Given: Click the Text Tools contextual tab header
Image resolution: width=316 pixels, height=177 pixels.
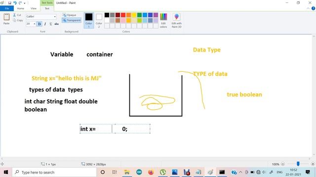Looking at the screenshot, I should coord(47,3).
